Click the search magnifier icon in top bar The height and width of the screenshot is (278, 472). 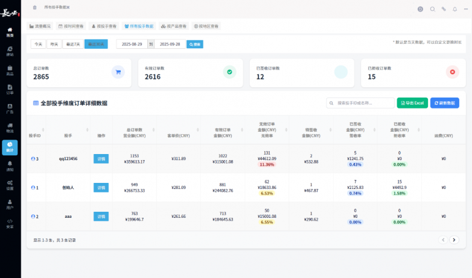click(433, 9)
